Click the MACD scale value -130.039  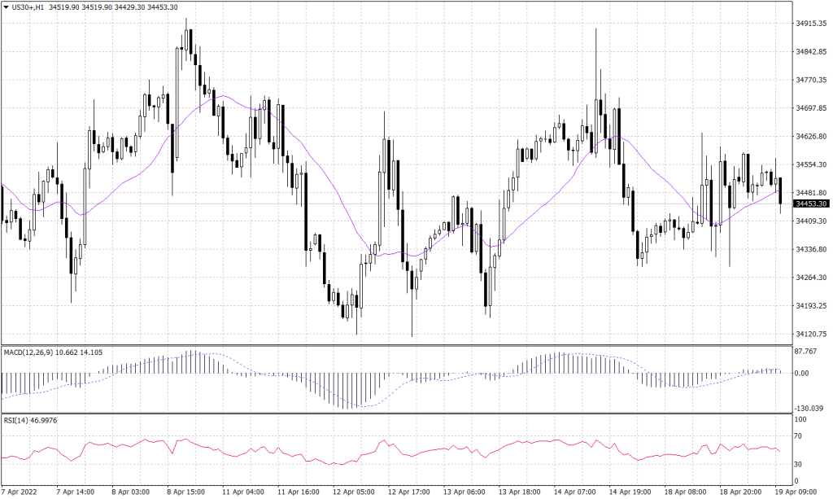[809, 408]
